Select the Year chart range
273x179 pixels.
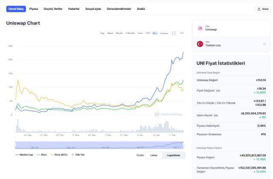(x=140, y=33)
